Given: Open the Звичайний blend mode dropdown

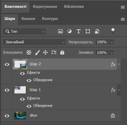Looking at the screenshot, I should (x=34, y=42).
